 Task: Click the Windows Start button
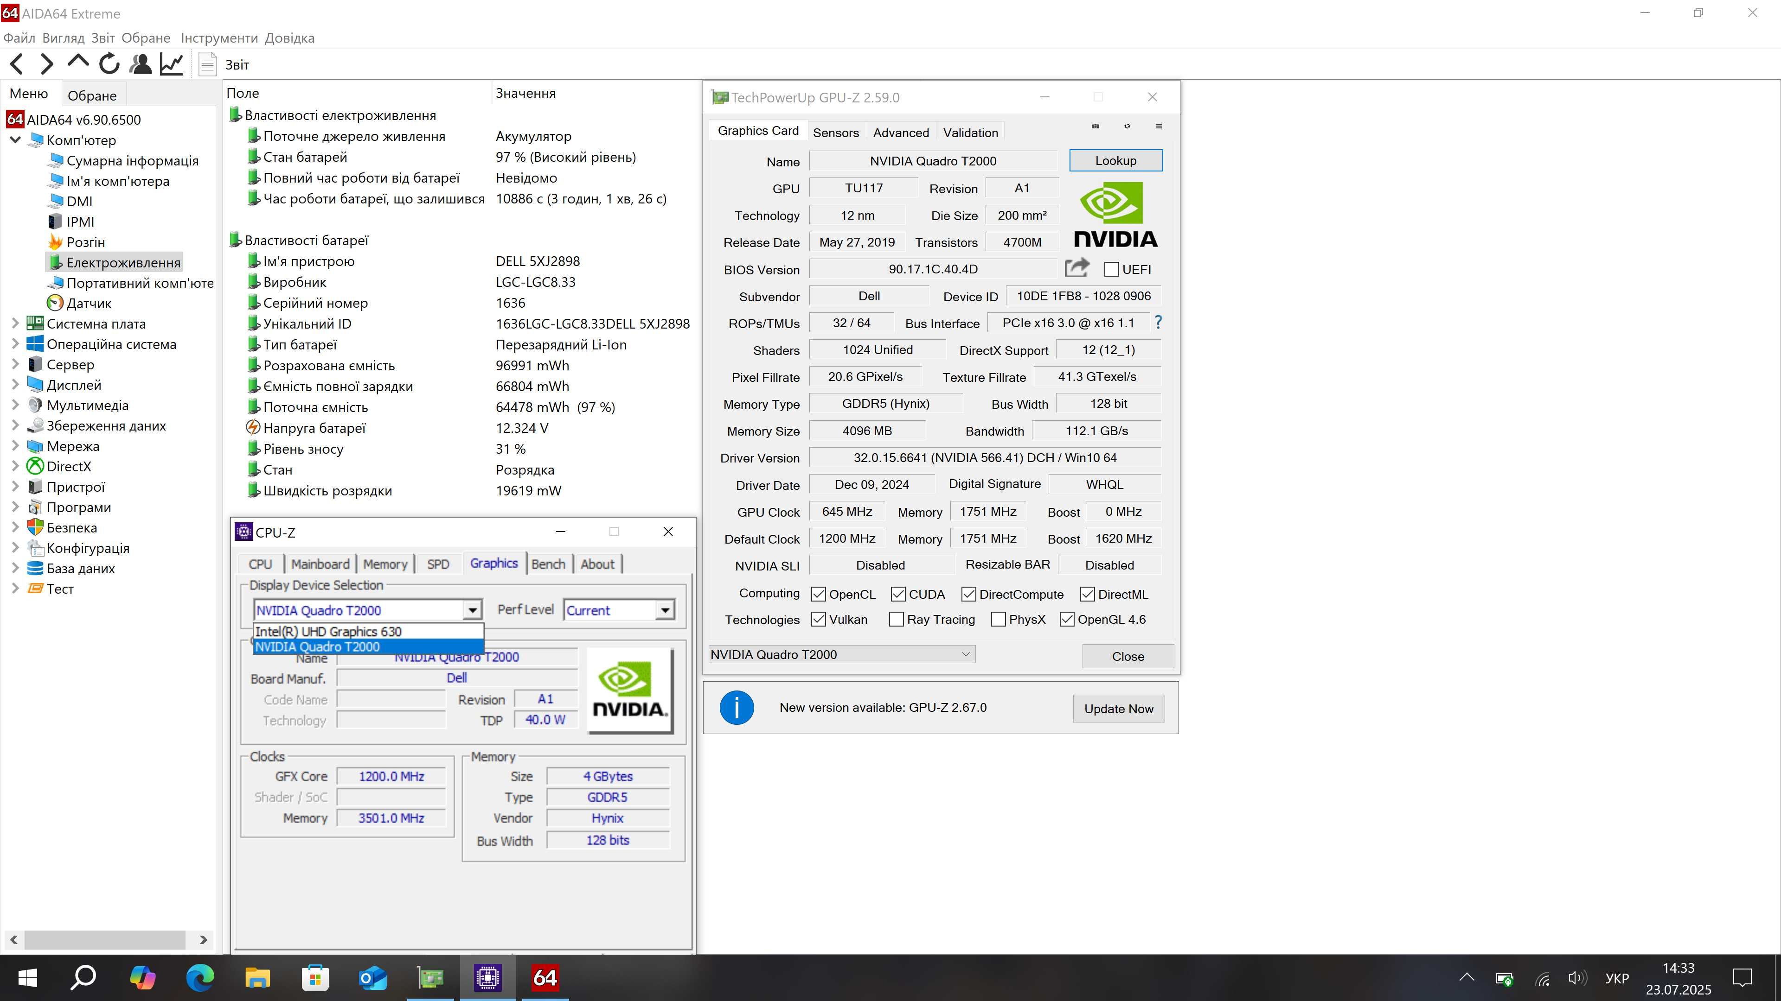click(27, 977)
